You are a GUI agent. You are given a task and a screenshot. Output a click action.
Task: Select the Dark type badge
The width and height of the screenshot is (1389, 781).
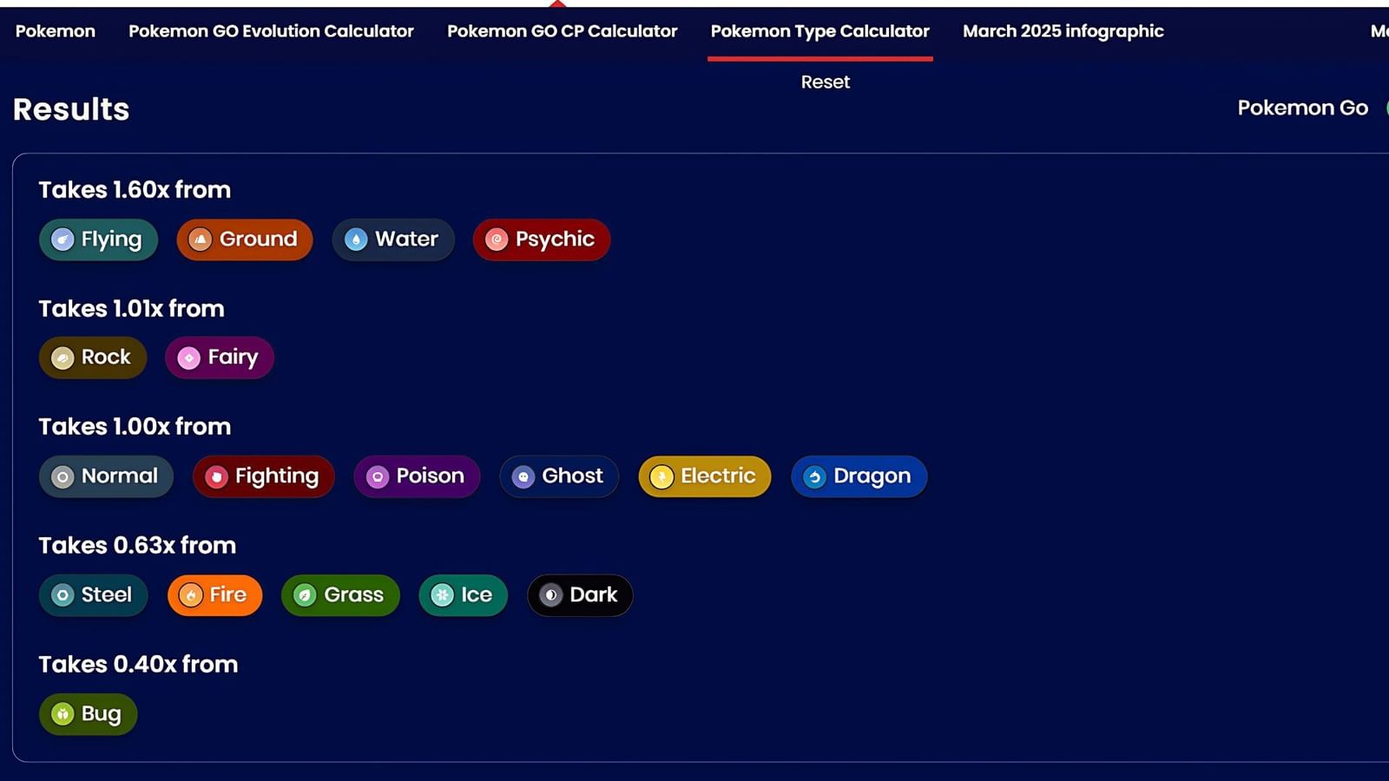pyautogui.click(x=579, y=595)
